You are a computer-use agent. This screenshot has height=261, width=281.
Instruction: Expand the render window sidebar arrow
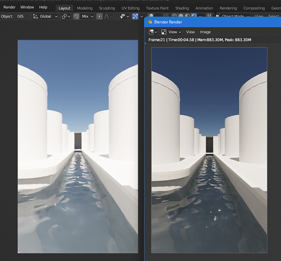click(145, 44)
